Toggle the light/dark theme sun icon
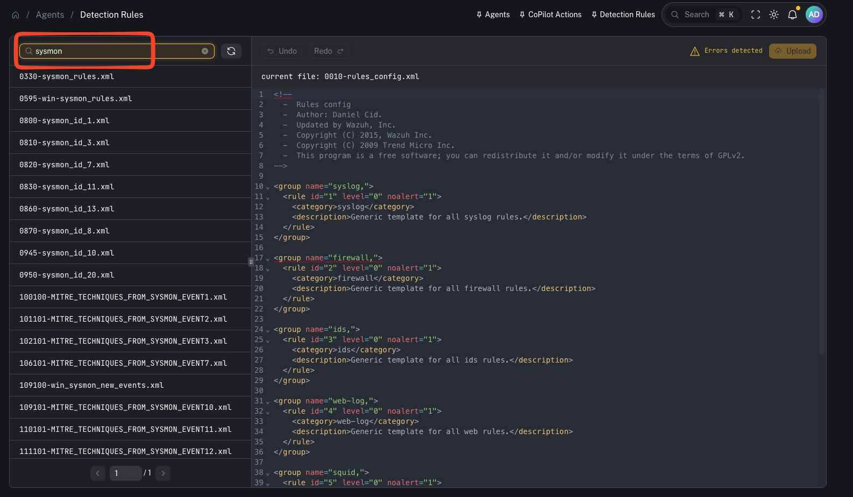Image resolution: width=853 pixels, height=497 pixels. click(x=774, y=15)
